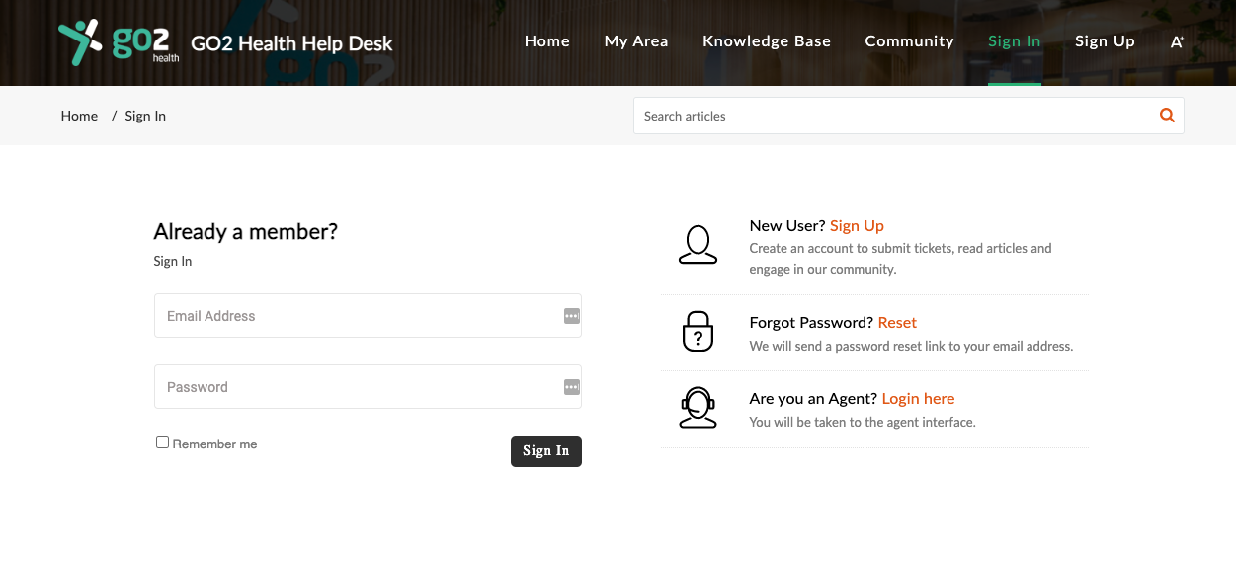The width and height of the screenshot is (1236, 565).
Task: Click the Forgot Password padlock icon
Action: click(698, 332)
